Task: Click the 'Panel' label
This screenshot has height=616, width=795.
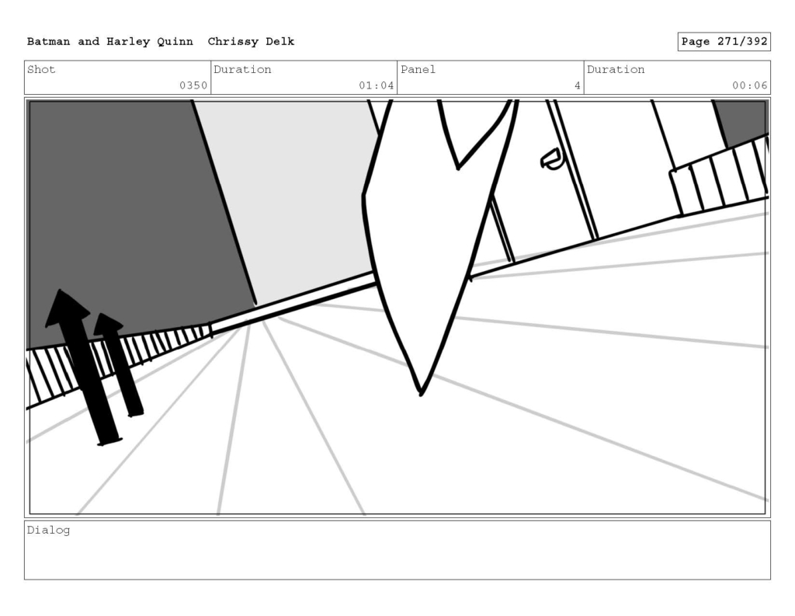Action: (418, 69)
